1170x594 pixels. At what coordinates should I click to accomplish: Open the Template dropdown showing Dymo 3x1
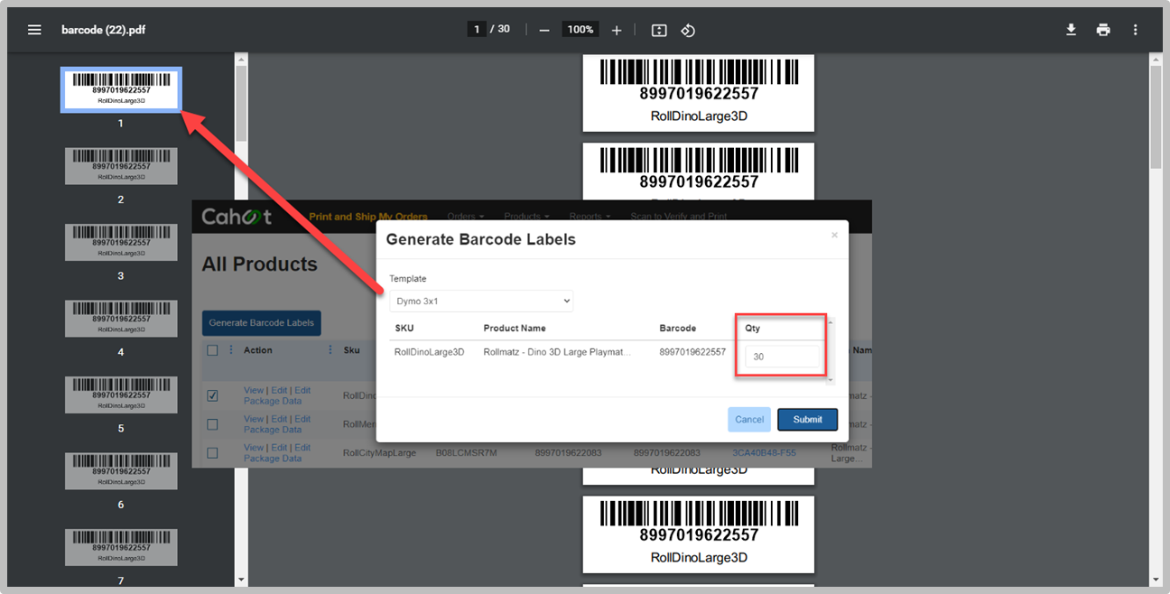[x=481, y=301]
